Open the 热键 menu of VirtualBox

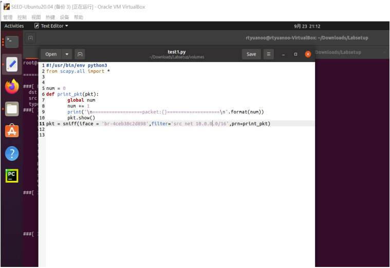[50, 17]
